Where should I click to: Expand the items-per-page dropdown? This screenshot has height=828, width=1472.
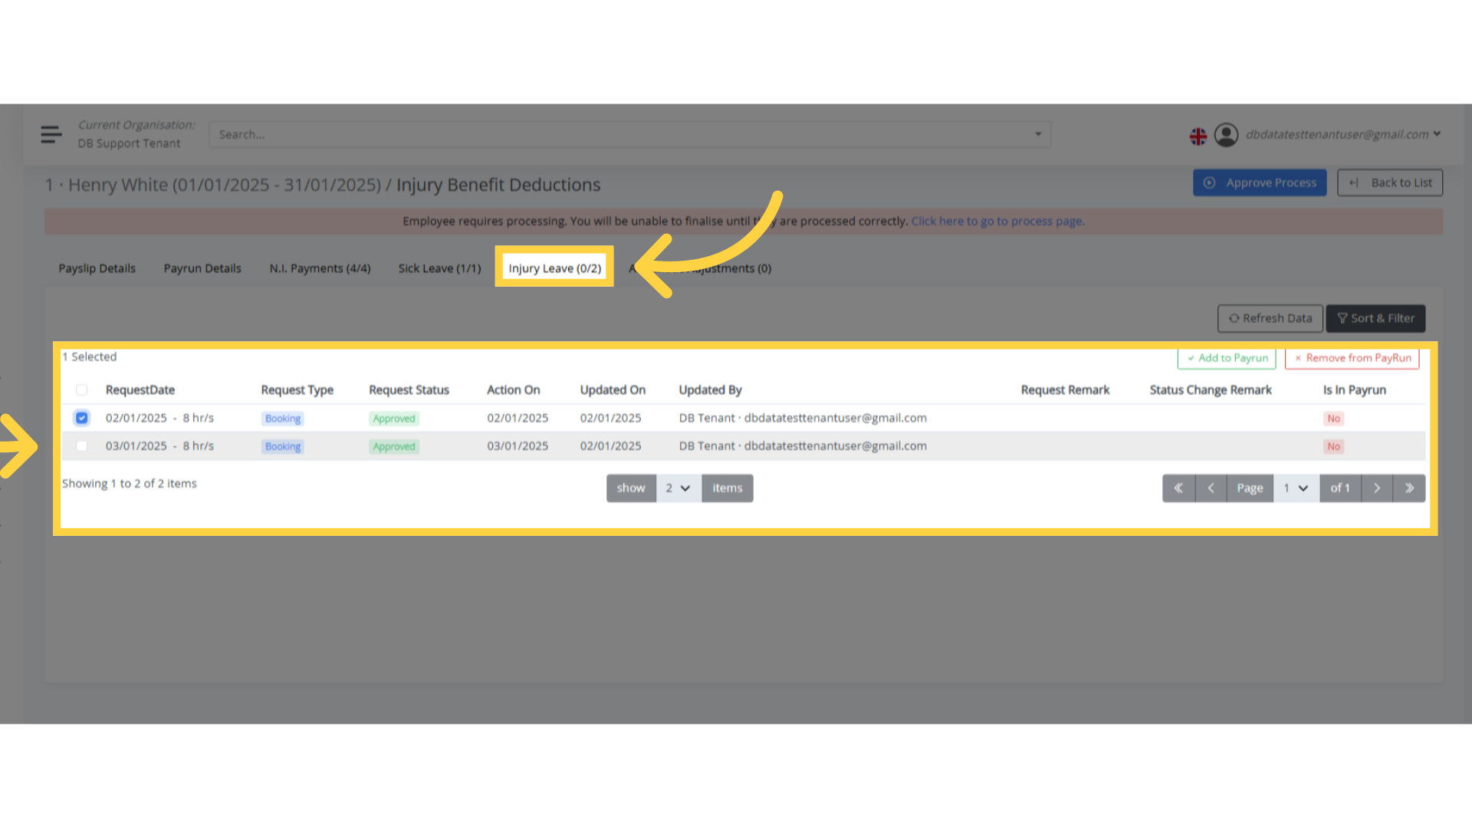tap(678, 488)
